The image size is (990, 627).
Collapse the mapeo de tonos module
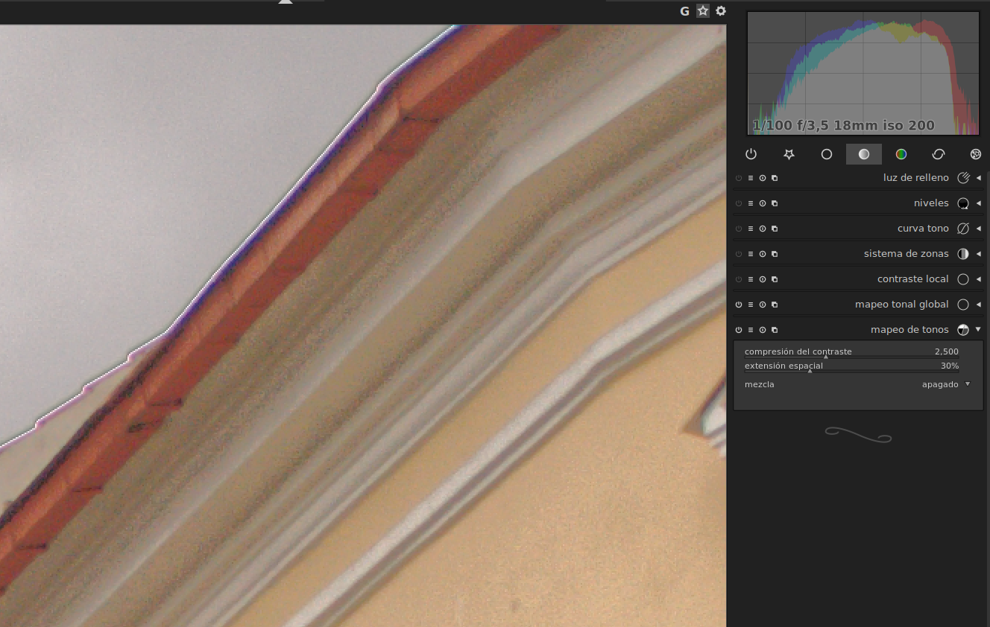[x=979, y=330]
